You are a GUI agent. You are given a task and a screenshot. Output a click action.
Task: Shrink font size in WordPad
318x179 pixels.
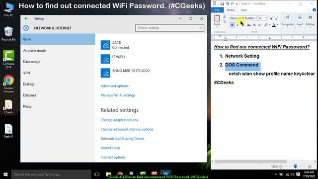(x=276, y=18)
